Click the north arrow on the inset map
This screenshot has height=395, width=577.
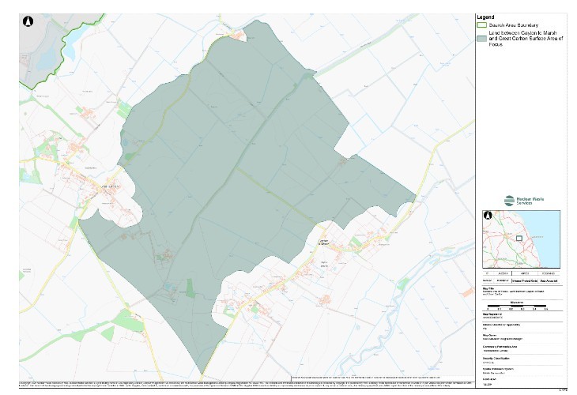[488, 216]
